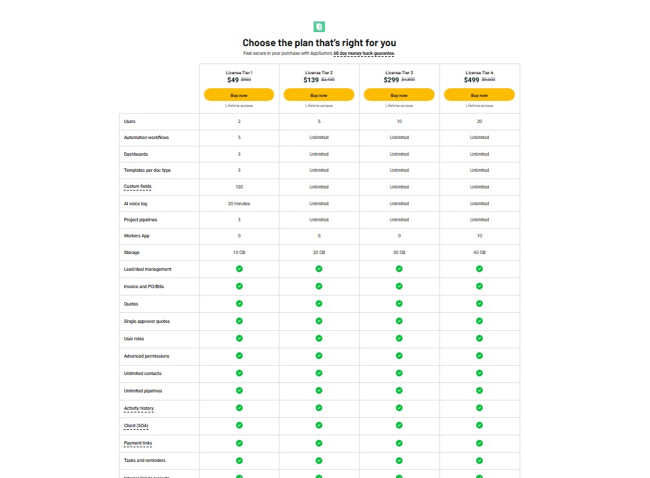Viewport: 650px width, 478px height.
Task: Click the Quotes checkmark in License Tier 3
Action: pos(399,304)
